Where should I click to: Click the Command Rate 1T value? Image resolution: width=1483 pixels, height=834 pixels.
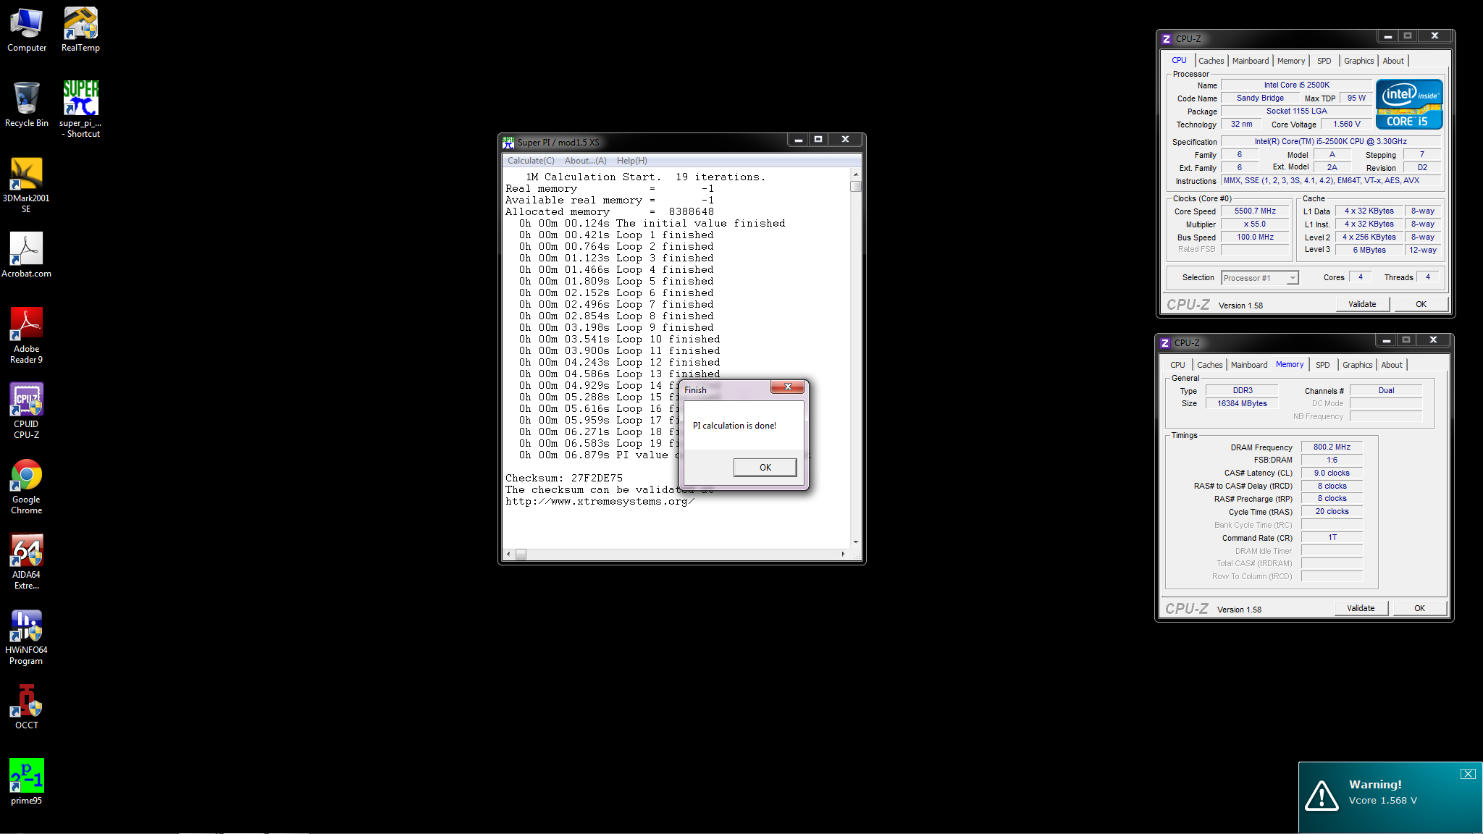(1332, 538)
